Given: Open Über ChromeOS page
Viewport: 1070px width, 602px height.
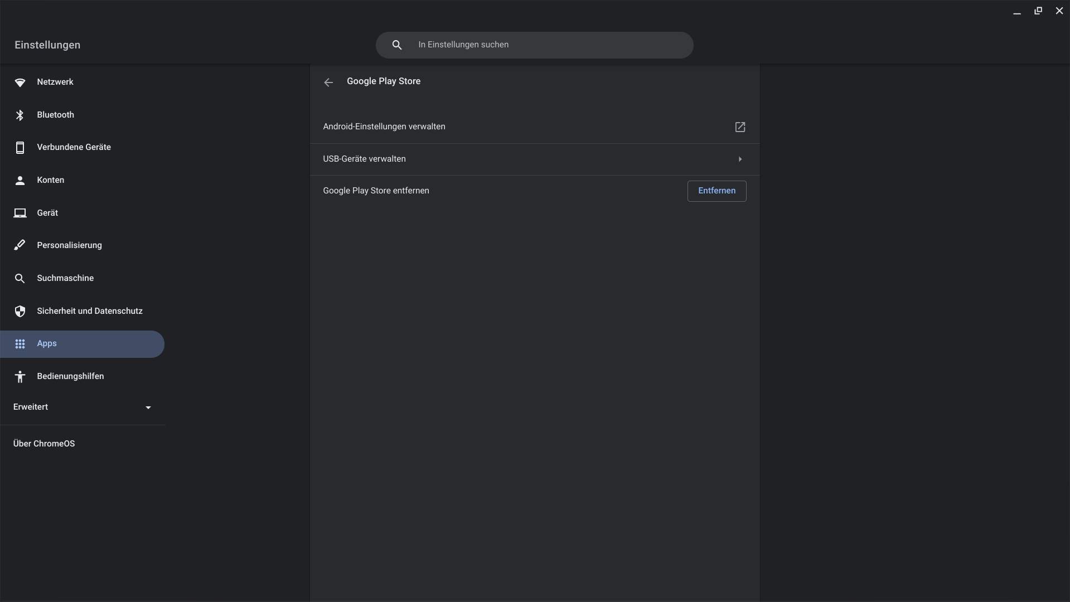Looking at the screenshot, I should (x=44, y=444).
